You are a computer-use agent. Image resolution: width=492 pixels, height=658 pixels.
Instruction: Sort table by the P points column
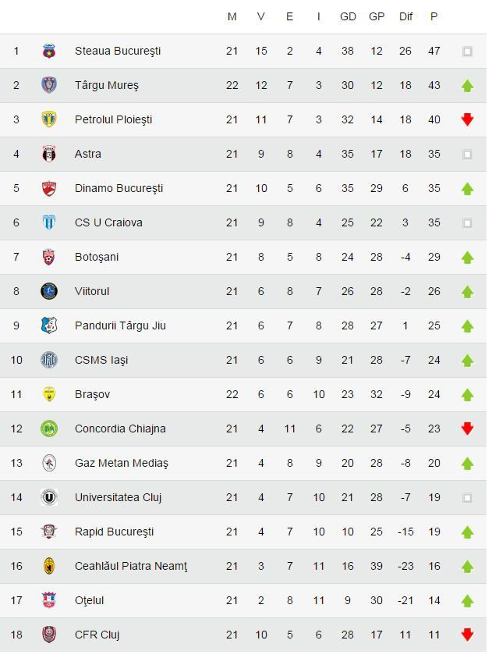pos(434,16)
